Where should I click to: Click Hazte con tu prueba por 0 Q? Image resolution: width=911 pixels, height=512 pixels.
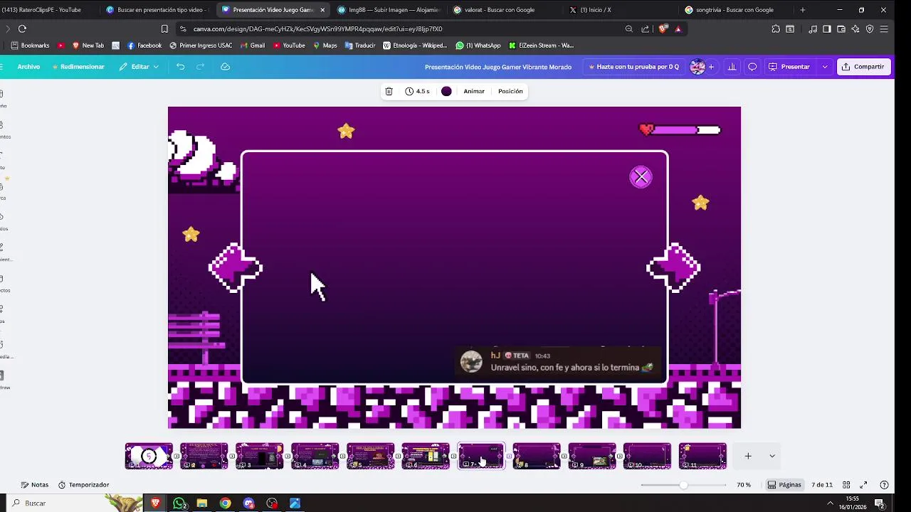634,67
